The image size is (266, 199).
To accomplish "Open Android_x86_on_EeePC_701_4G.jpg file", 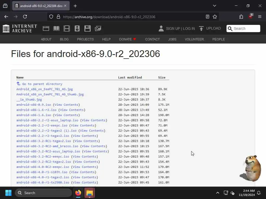I will pyautogui.click(x=44, y=89).
